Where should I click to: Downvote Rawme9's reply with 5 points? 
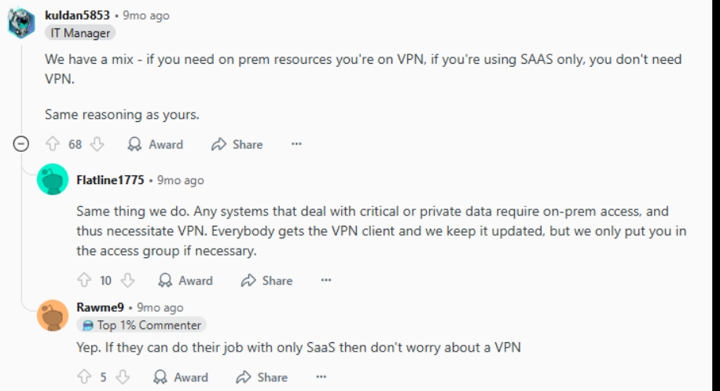(x=123, y=377)
